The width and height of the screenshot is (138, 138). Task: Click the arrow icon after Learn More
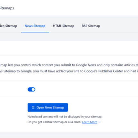click(x=99, y=122)
